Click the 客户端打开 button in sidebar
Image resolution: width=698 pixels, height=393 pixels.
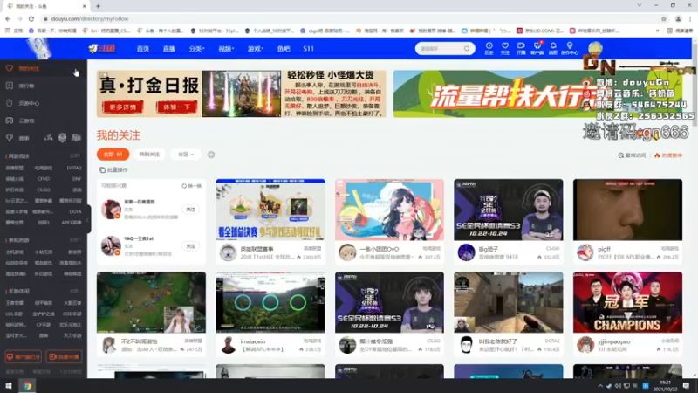pyautogui.click(x=24, y=357)
